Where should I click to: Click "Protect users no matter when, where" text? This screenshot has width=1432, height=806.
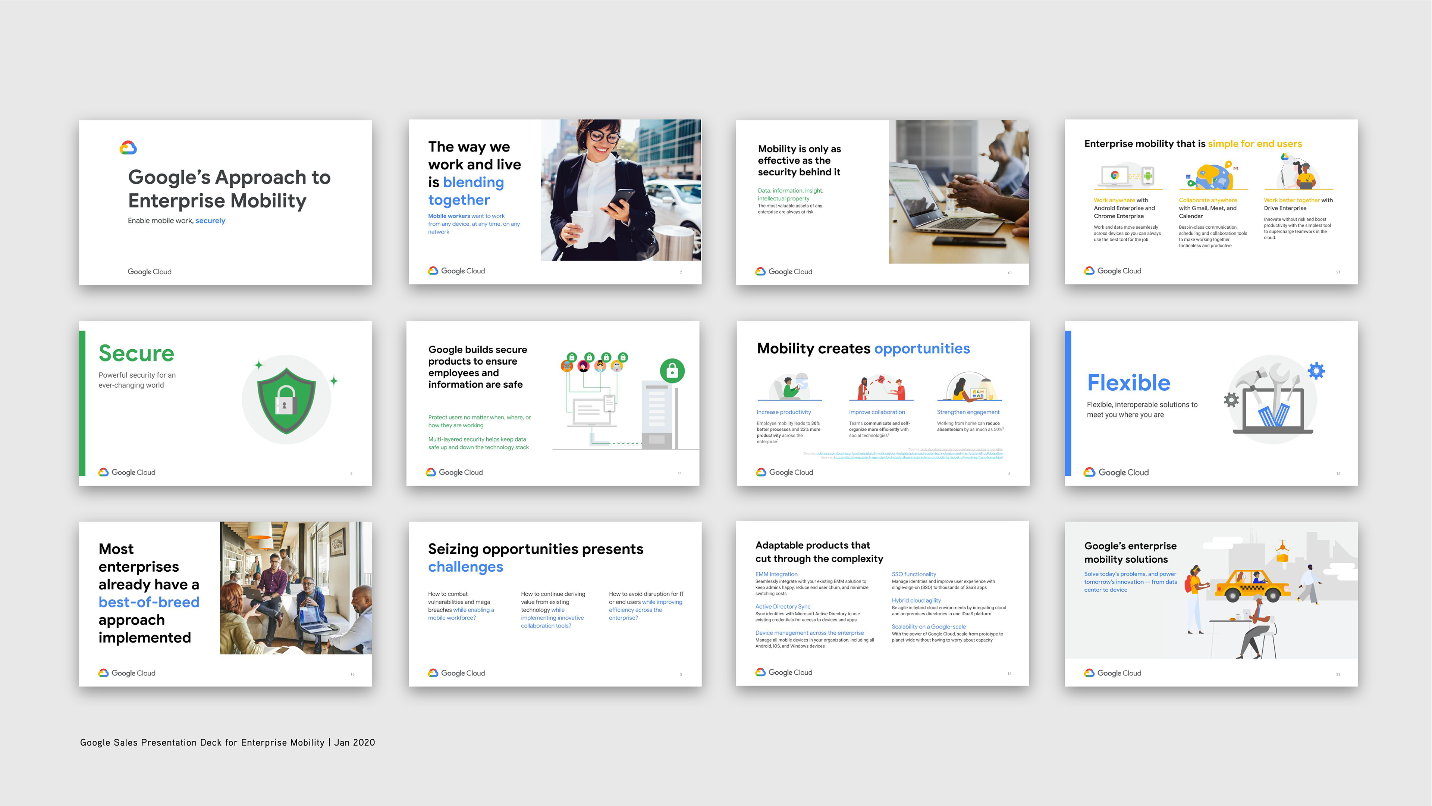(480, 421)
